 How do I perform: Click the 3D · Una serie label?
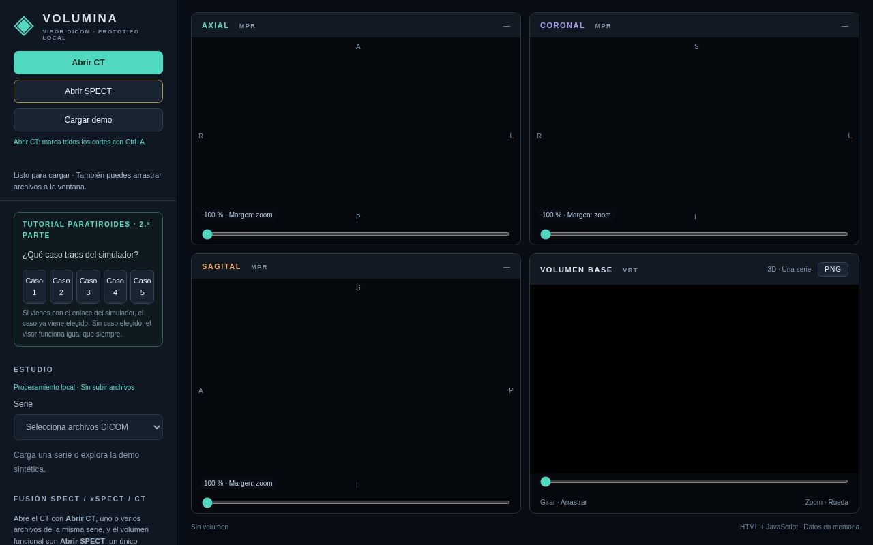tap(789, 270)
